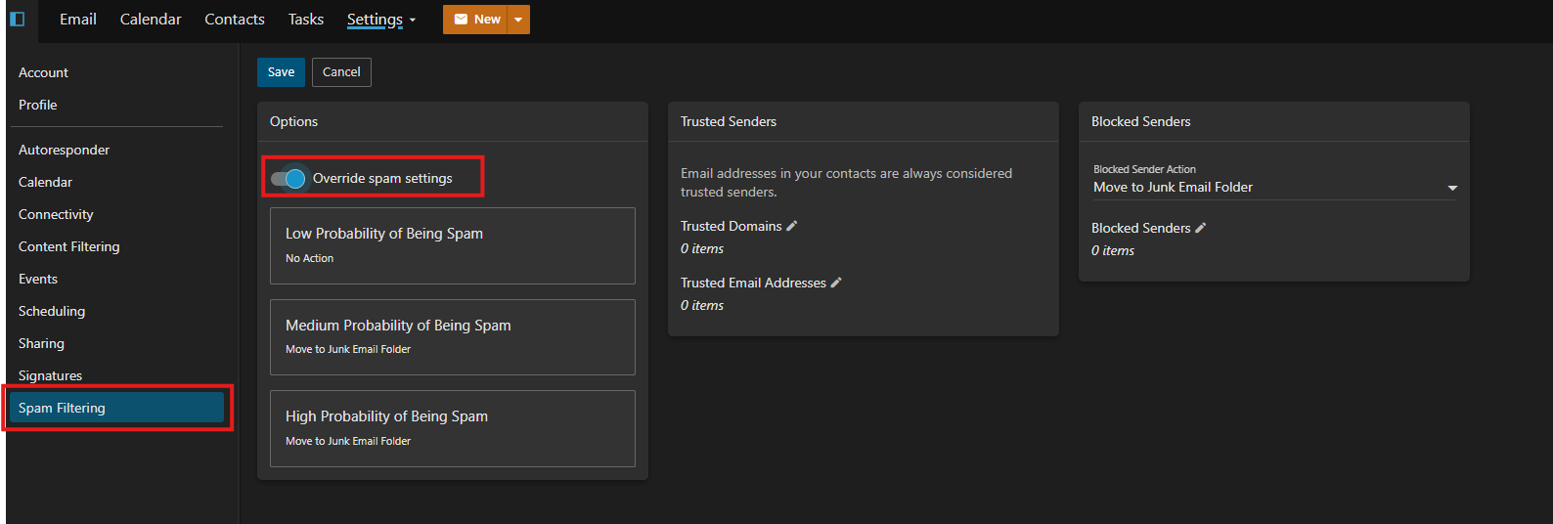Toggle the sidebar panel icon
The image size is (1553, 524).
point(17,20)
